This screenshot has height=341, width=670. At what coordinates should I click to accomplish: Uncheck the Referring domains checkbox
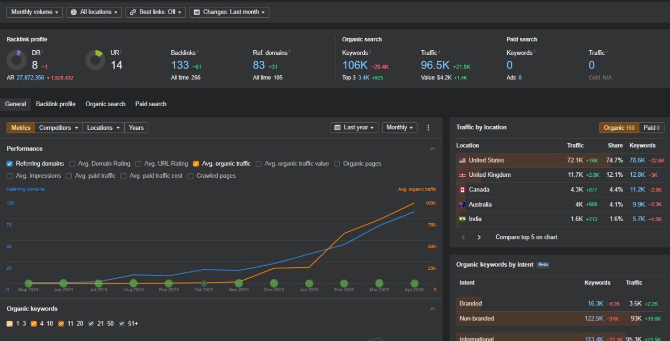click(x=9, y=164)
